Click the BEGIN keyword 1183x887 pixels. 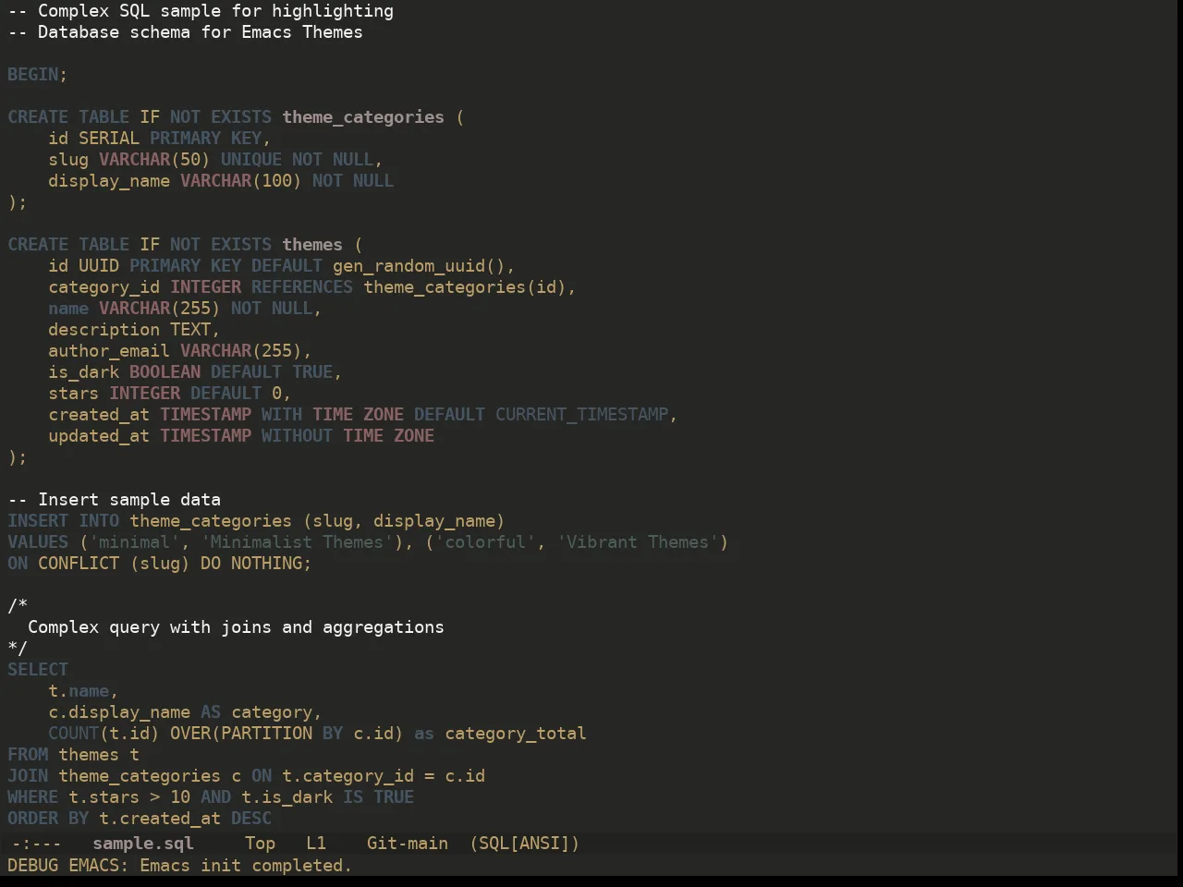coord(33,74)
